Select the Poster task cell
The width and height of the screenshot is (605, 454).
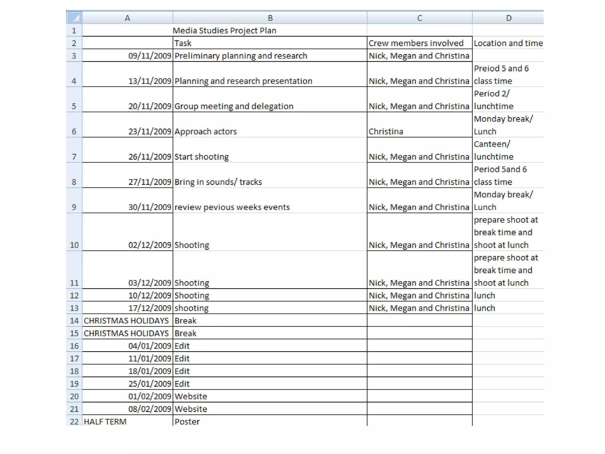pyautogui.click(x=270, y=421)
